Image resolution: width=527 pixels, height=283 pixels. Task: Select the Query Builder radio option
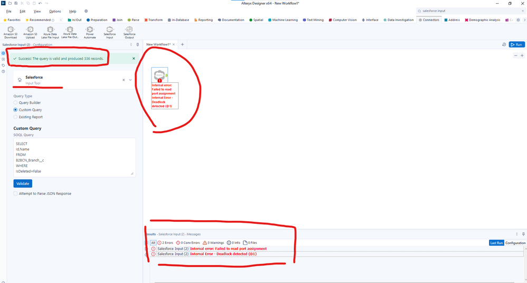point(15,102)
